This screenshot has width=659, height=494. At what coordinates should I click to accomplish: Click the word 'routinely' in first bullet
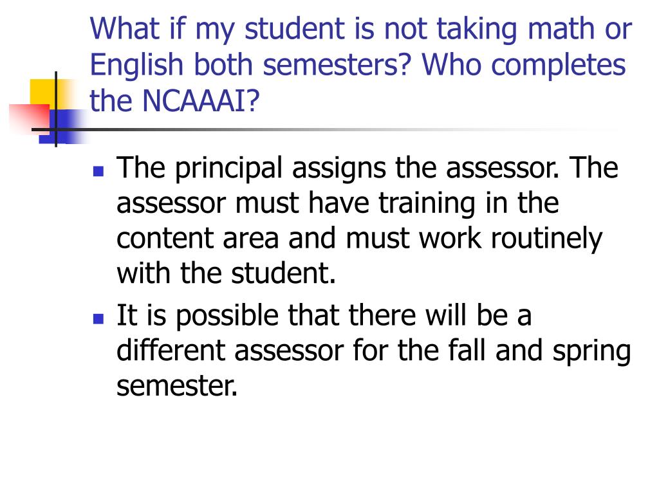[x=547, y=239]
